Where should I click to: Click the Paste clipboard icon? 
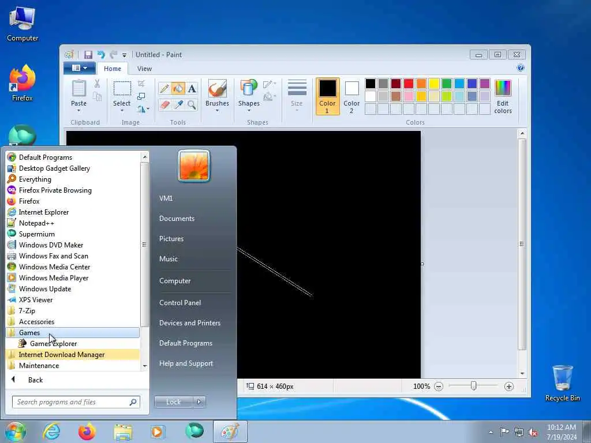tap(78, 88)
